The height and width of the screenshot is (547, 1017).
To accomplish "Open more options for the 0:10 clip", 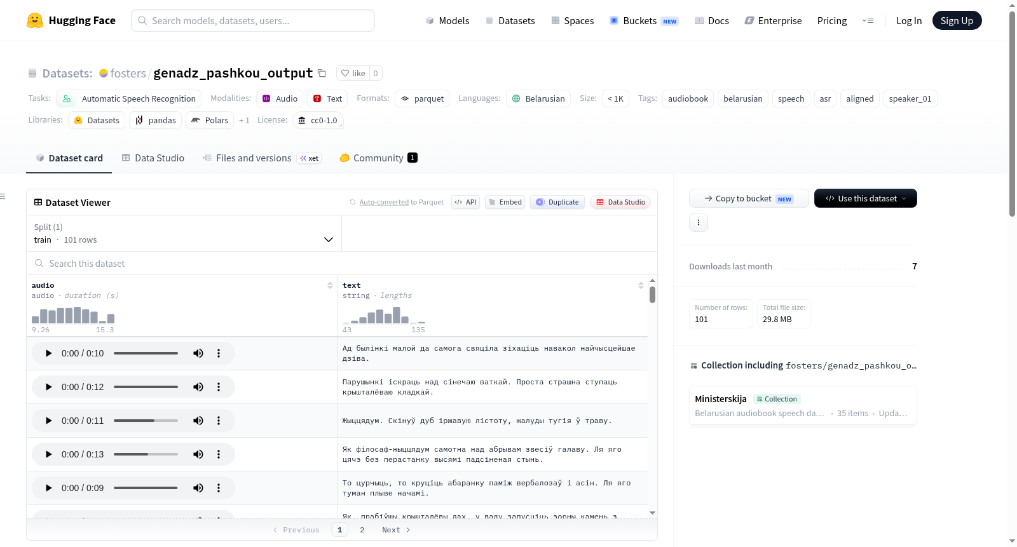I will point(219,353).
